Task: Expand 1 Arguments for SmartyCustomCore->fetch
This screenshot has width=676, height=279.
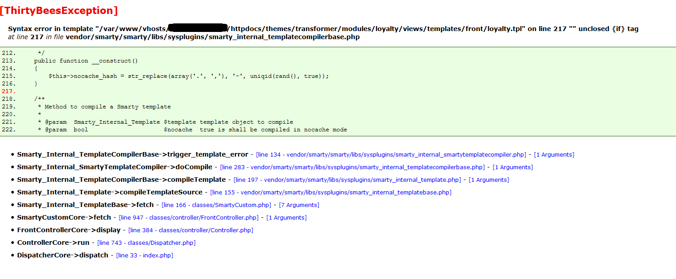Action: [287, 218]
